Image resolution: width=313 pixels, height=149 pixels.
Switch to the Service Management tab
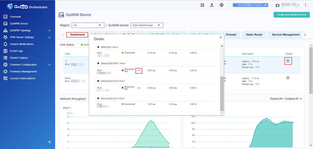[286, 35]
